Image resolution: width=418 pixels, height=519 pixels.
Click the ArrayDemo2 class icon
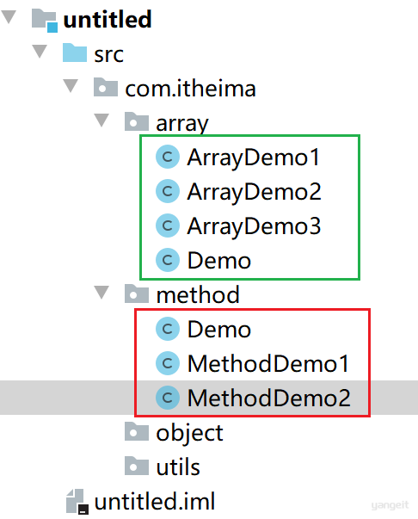pos(168,191)
